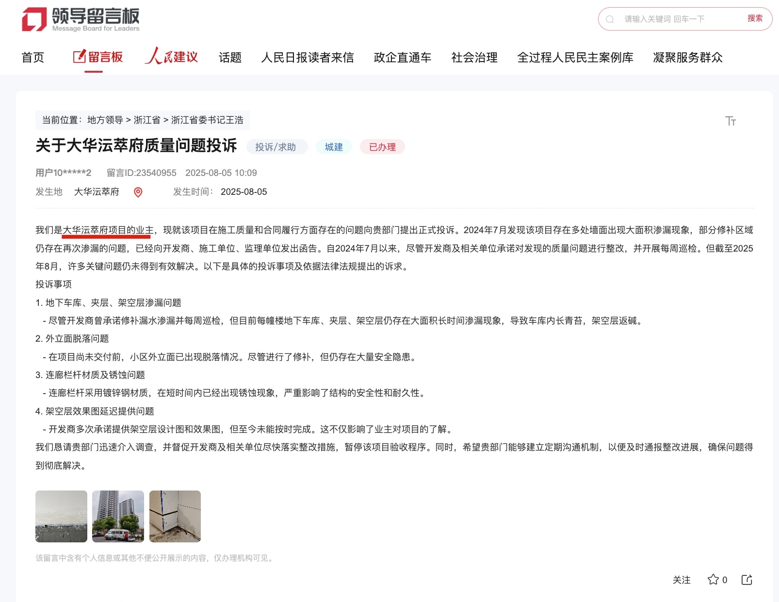The image size is (779, 602).
Task: Click the title 关于大华沄萃府质量问题投诉
Action: coord(136,145)
